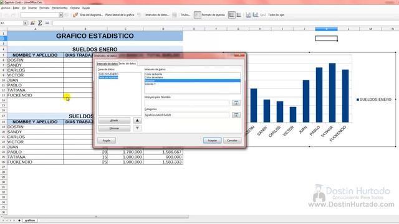Image resolution: width=399 pixels, height=224 pixels.
Task: Toggle the legend on/off icon
Action: (197, 15)
